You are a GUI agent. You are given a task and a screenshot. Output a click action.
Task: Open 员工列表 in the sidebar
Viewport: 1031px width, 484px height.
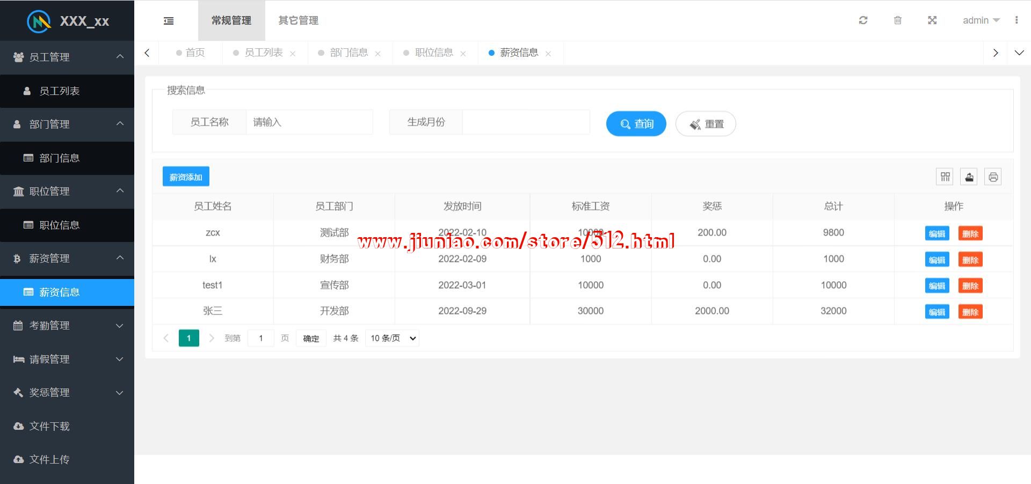click(67, 91)
